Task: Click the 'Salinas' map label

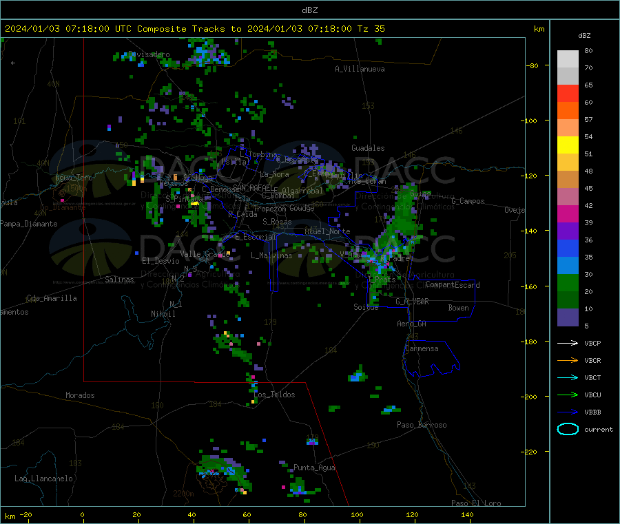Action: 119,280
